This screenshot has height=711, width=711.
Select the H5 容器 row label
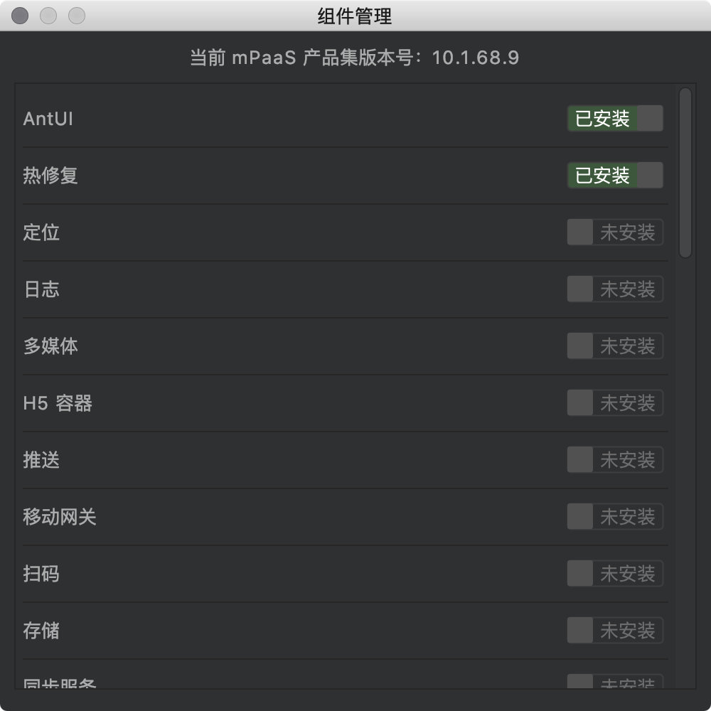coord(58,403)
